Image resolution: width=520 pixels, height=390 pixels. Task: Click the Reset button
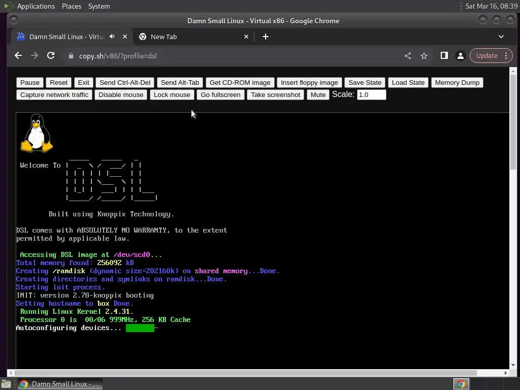coord(59,83)
